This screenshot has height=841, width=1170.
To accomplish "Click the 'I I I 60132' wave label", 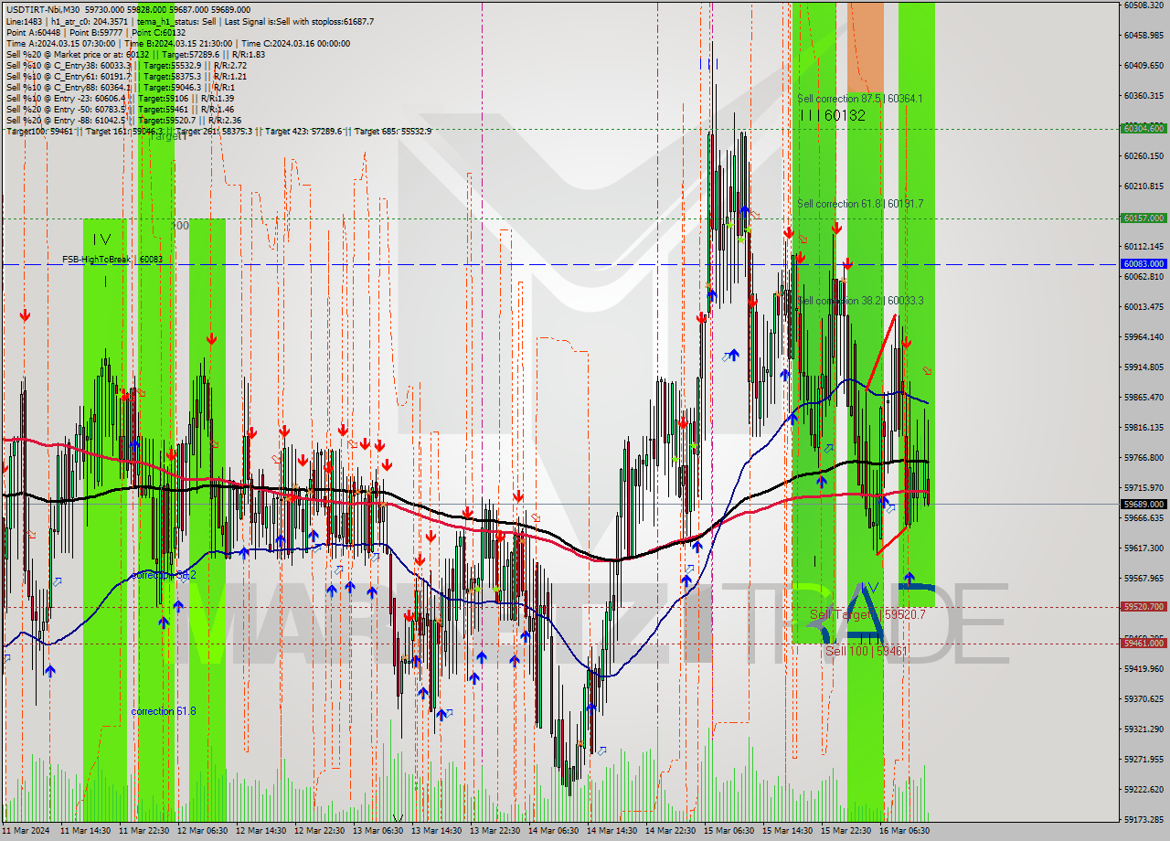I will point(831,115).
